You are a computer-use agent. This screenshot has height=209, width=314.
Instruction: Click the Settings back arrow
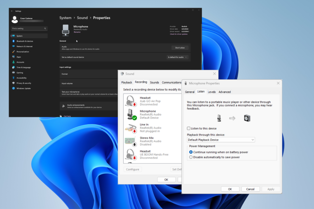pyautogui.click(x=12, y=11)
